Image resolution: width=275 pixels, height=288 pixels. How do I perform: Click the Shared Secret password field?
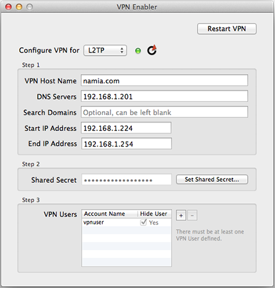click(x=126, y=180)
